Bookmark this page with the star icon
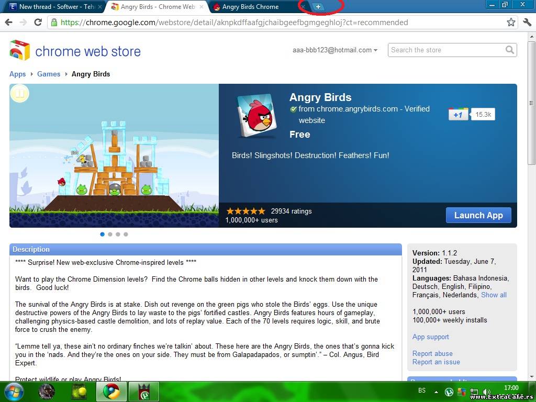Image resolution: width=536 pixels, height=402 pixels. tap(511, 23)
